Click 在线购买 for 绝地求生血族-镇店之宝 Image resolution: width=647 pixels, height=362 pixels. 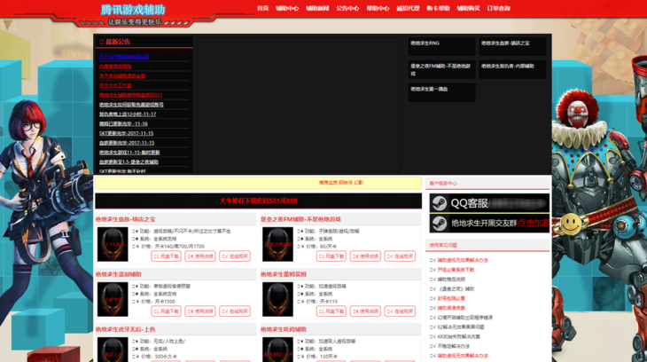pos(235,256)
